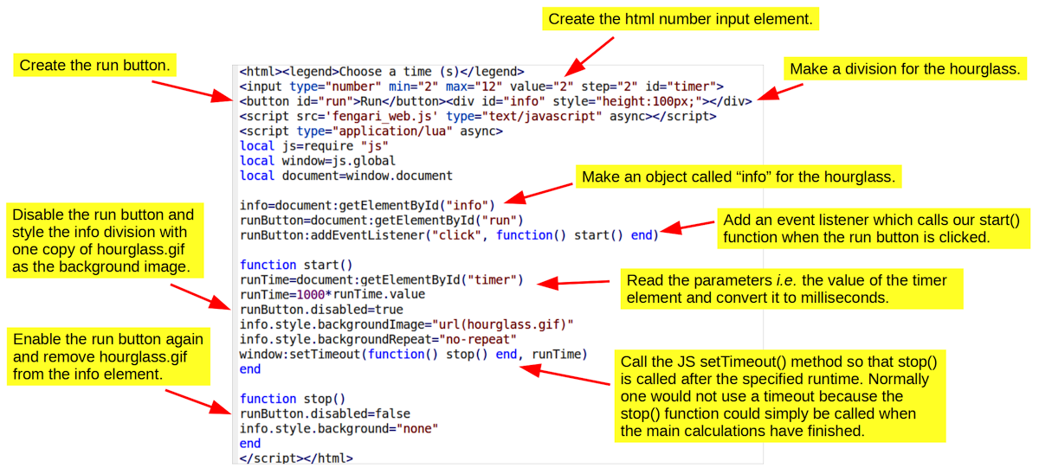Click the legend line "Choose a time (s)"

point(382,72)
